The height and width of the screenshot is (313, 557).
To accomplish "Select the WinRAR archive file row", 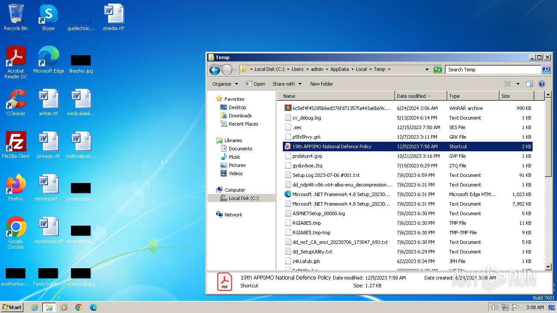I will coord(408,108).
